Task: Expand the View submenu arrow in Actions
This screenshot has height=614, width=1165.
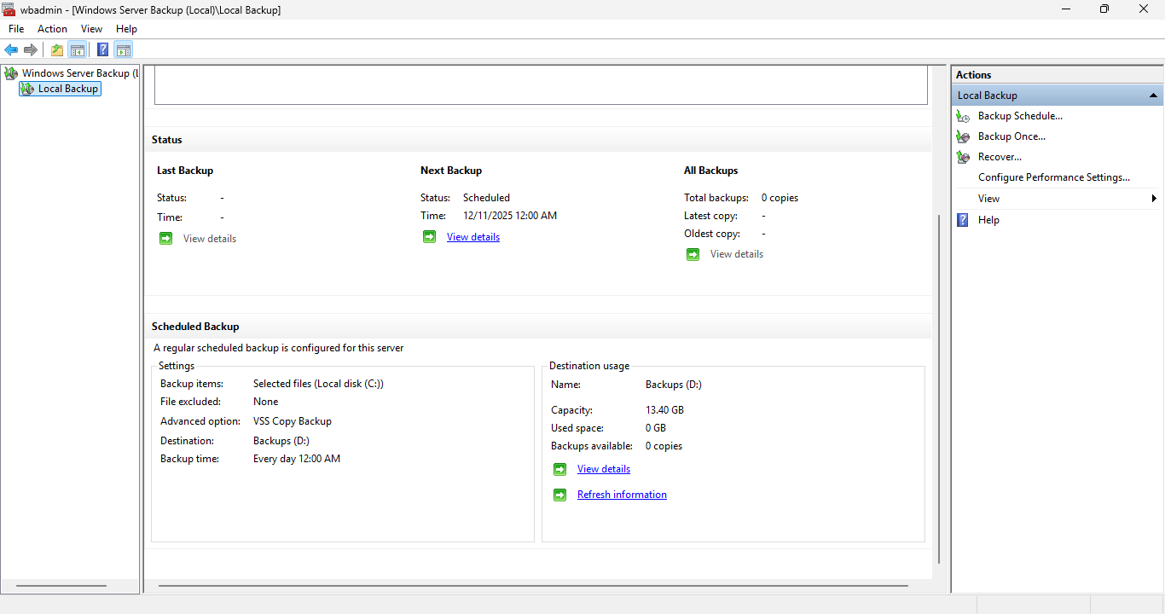Action: click(1153, 199)
